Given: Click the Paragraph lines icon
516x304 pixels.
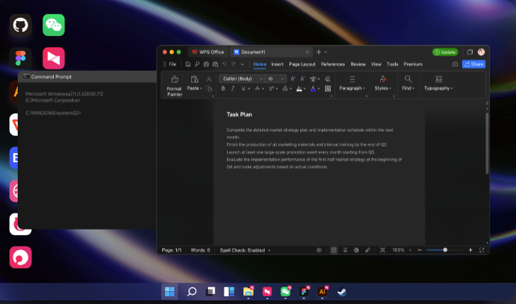Looking at the screenshot, I should [352, 79].
